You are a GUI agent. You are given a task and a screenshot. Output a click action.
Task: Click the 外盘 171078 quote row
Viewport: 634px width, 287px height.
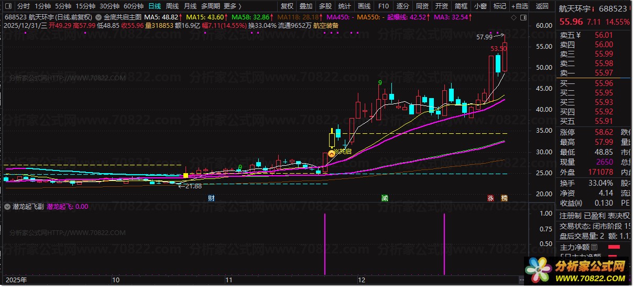(587, 173)
